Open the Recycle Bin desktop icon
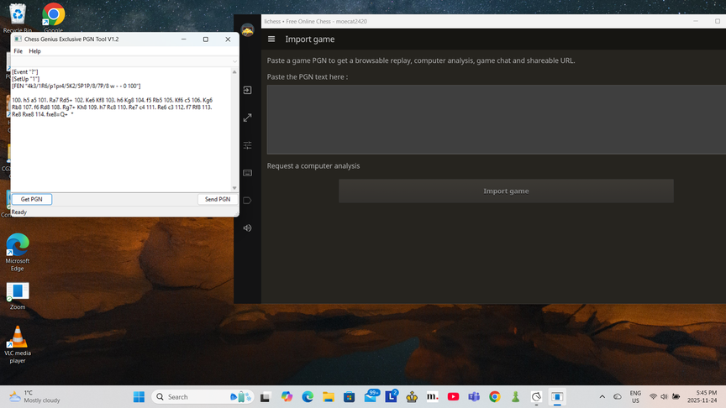Screen dimensions: 726x408 click(x=18, y=18)
